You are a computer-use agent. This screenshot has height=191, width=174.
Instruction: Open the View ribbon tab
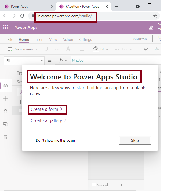53,39
